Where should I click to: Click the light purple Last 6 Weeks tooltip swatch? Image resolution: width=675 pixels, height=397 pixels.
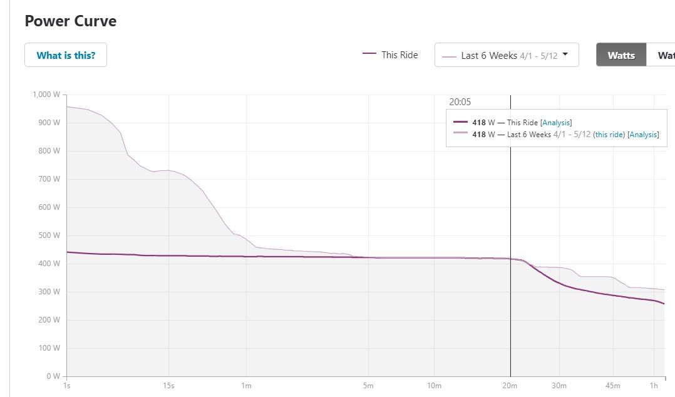coord(460,135)
